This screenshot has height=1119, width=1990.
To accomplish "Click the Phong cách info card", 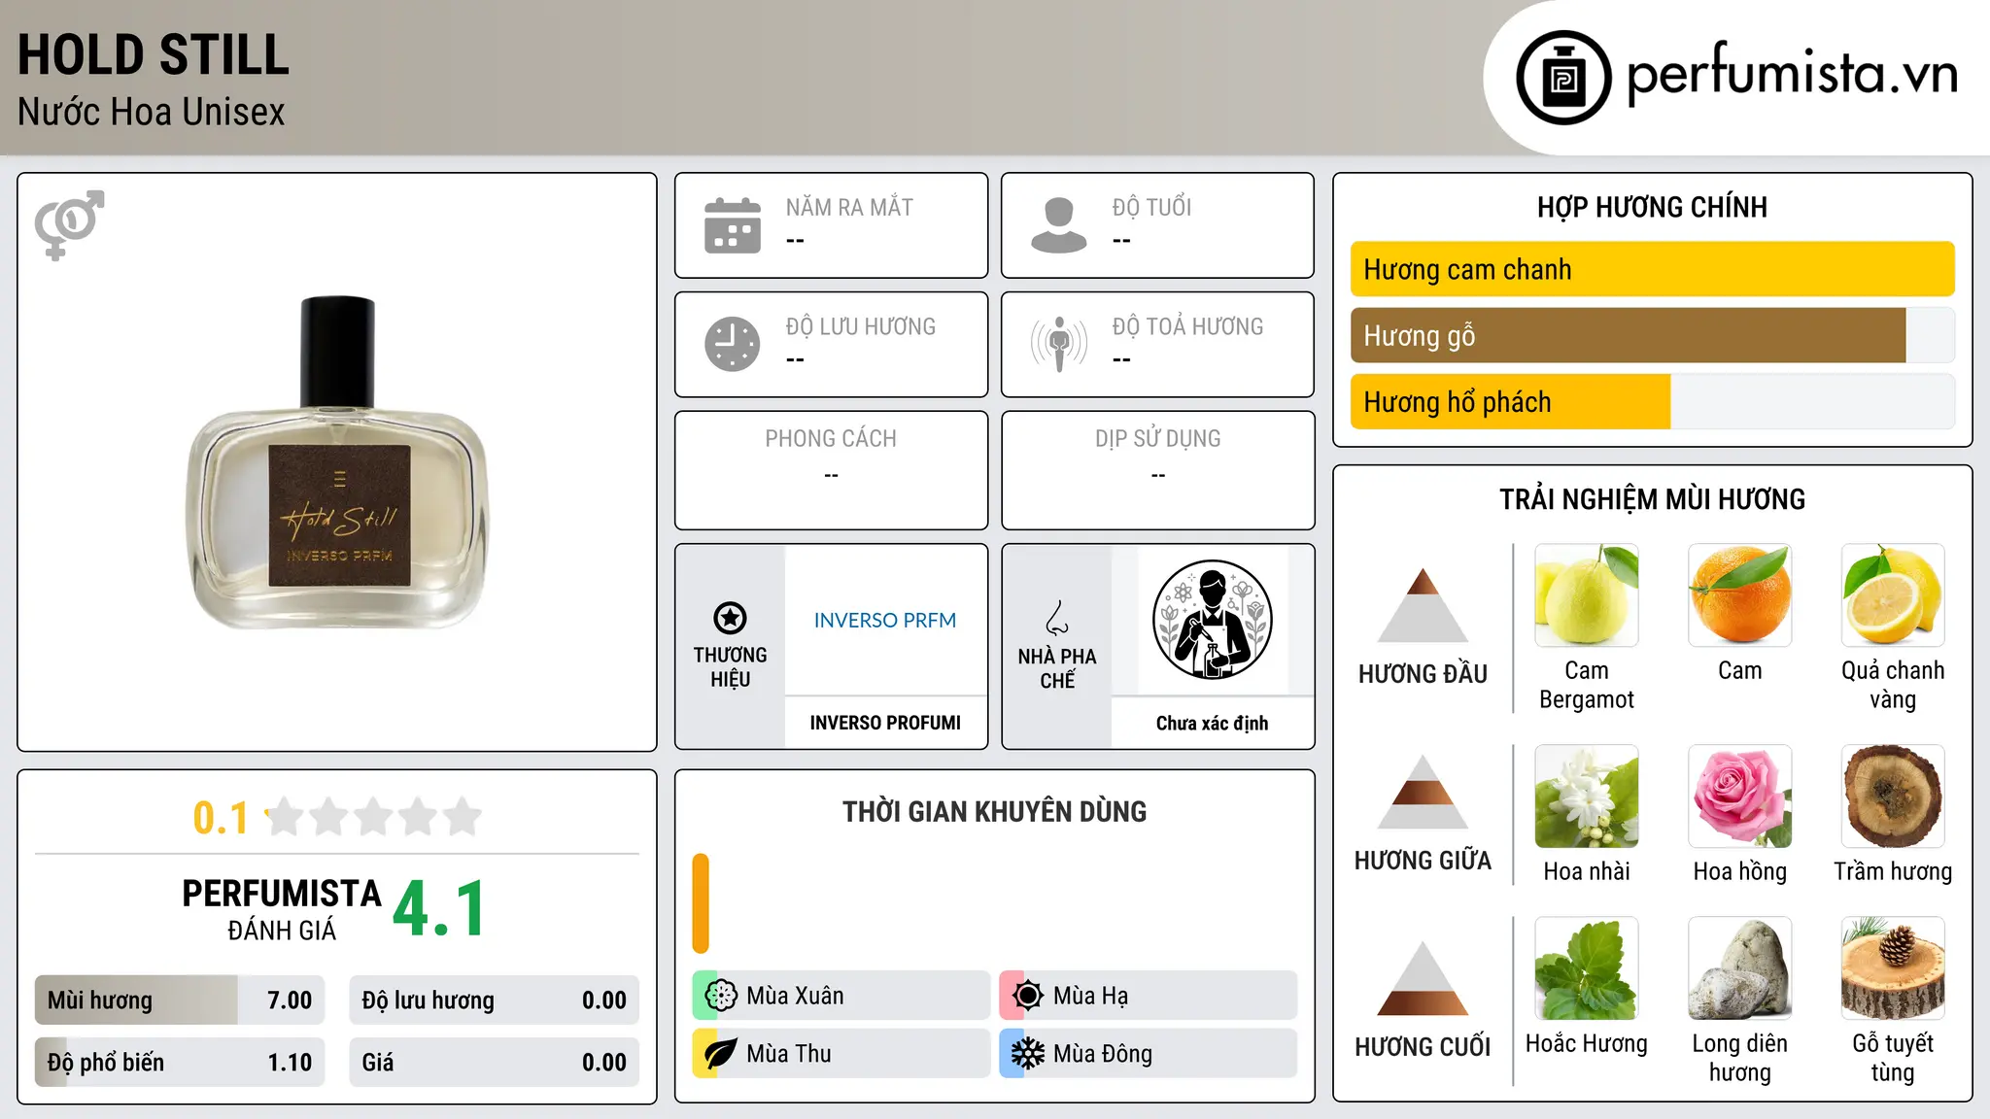I will coord(831,470).
